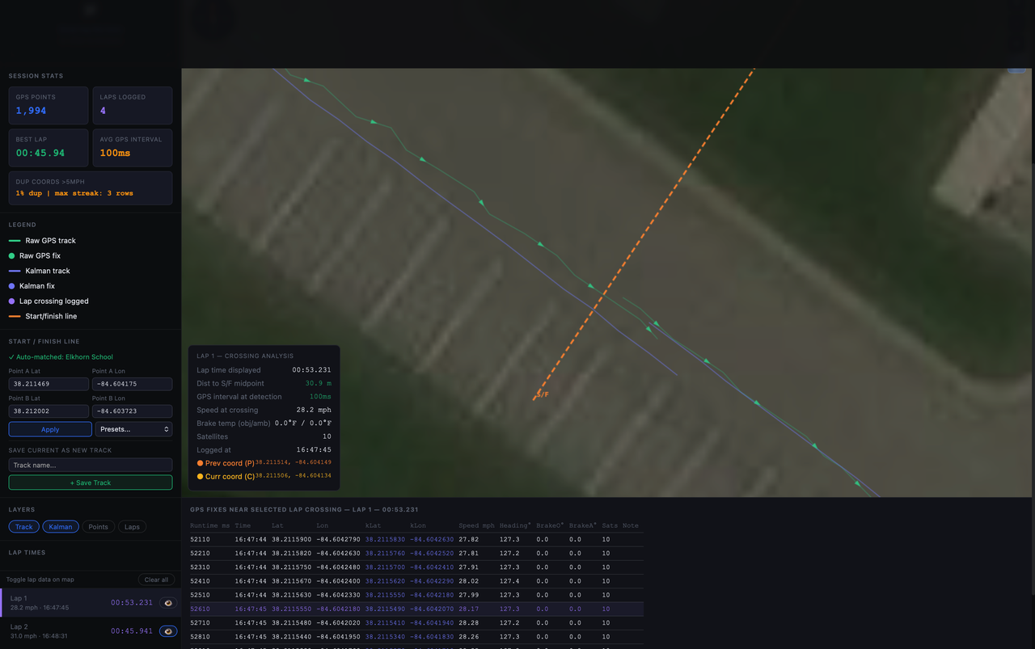Click the 'Lap 1 — Crossing Analysis' heading
The image size is (1035, 649).
245,356
